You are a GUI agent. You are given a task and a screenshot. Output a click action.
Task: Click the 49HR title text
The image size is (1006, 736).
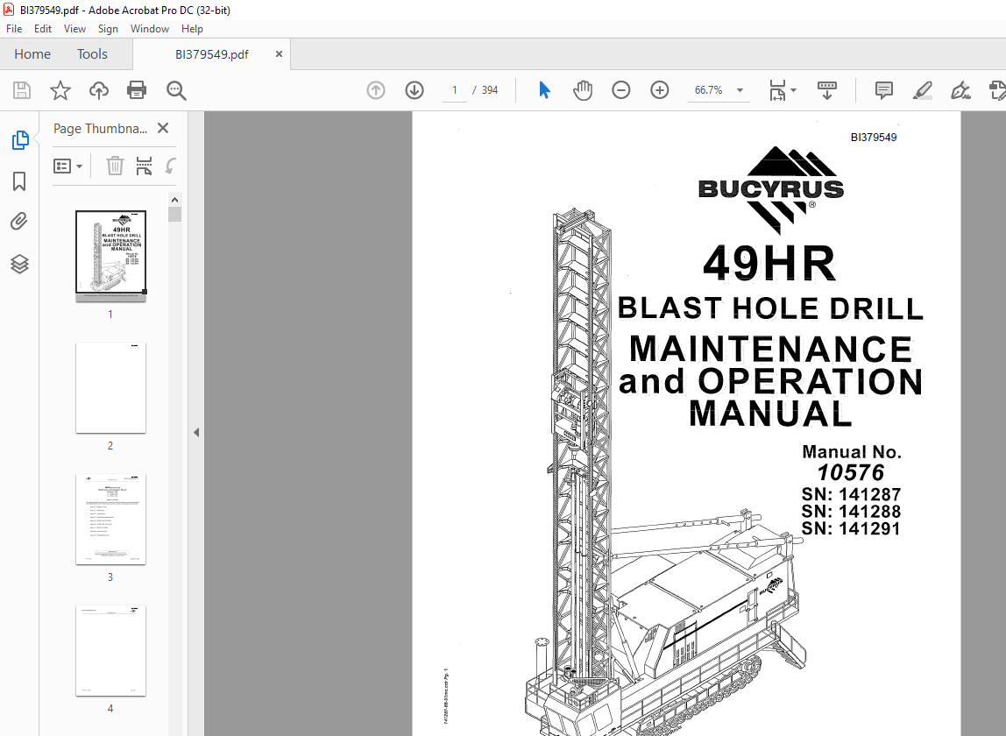click(770, 264)
